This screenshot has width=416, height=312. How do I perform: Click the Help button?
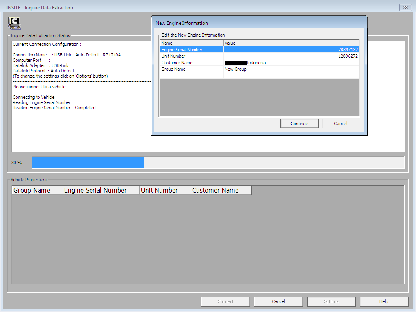(x=383, y=301)
